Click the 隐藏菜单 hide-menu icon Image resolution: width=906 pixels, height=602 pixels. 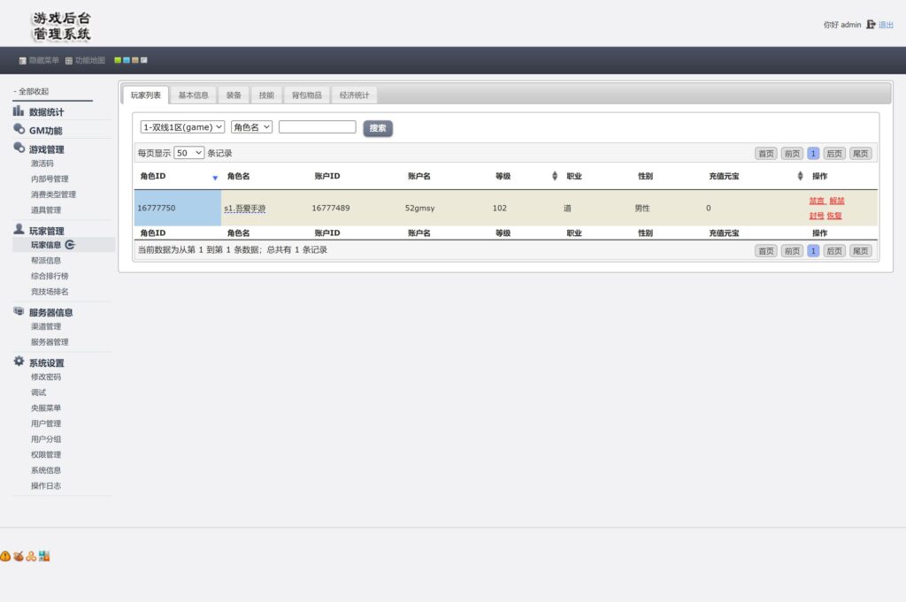[23, 61]
